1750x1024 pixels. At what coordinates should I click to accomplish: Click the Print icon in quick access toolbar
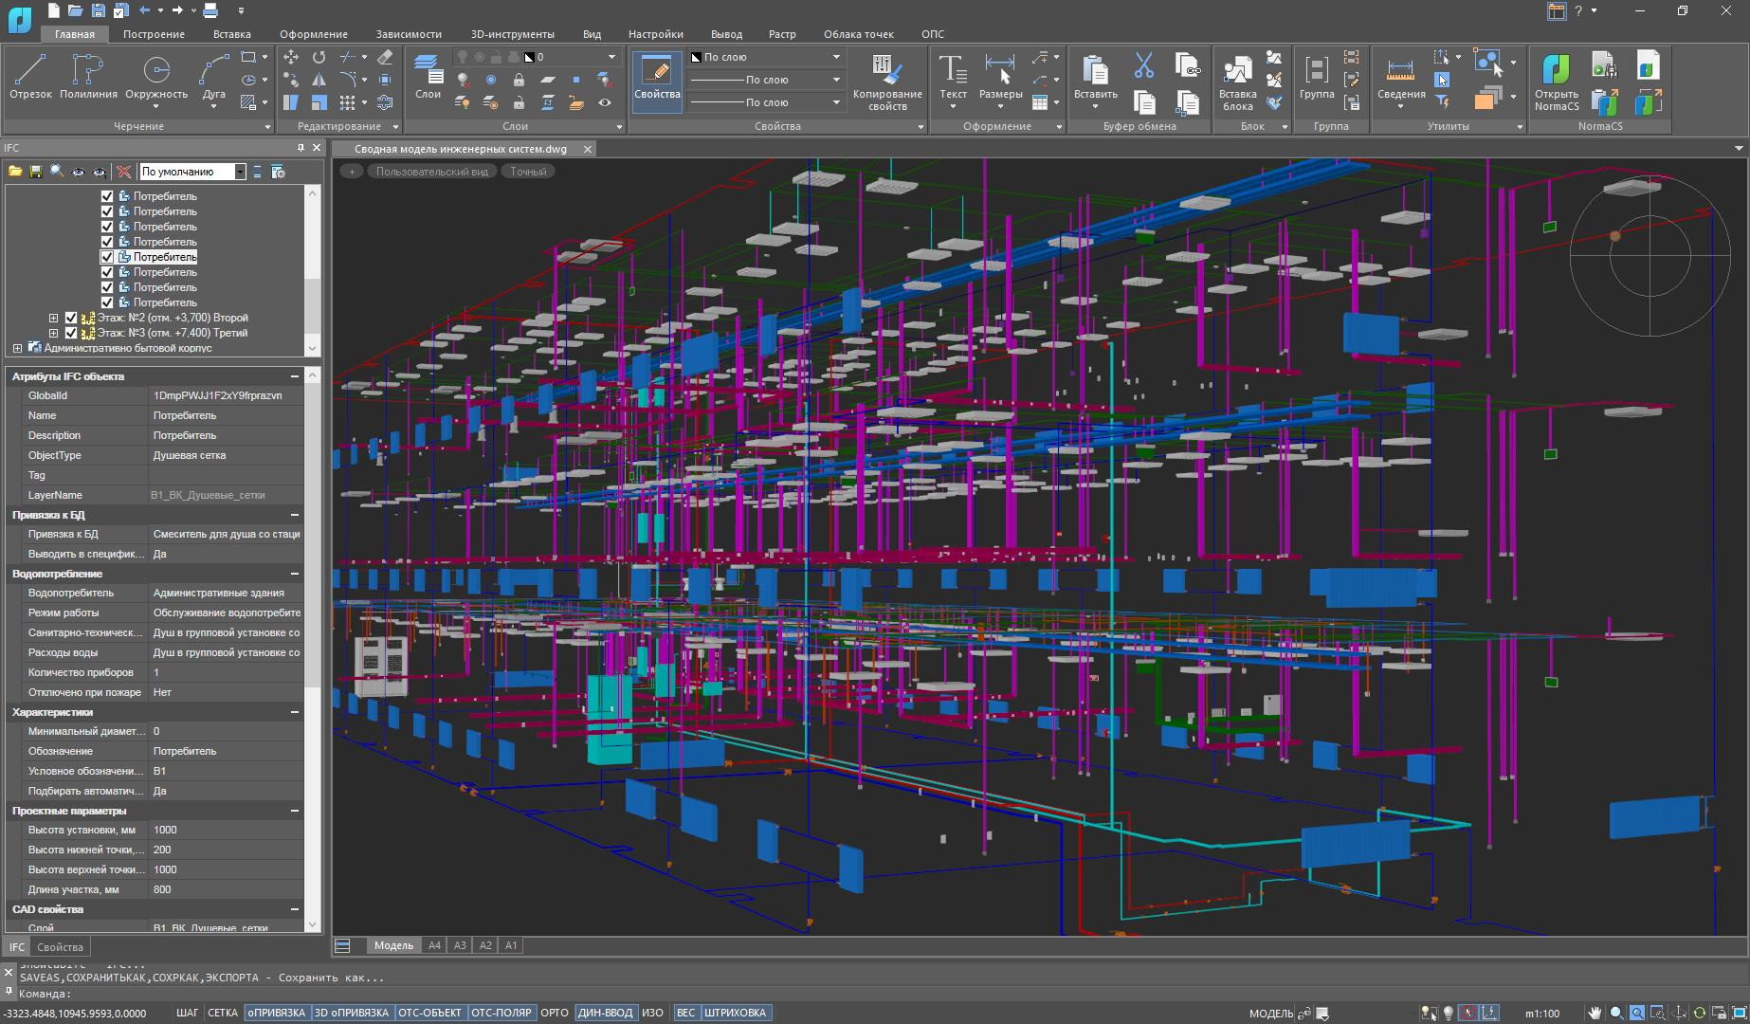(x=210, y=10)
